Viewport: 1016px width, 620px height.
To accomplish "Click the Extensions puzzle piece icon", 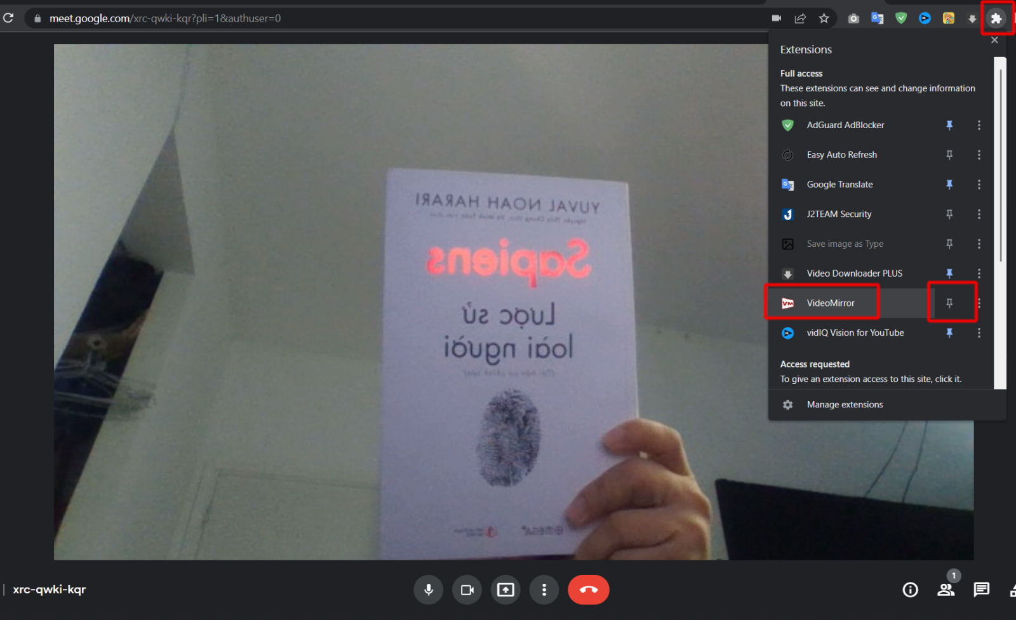I will pos(996,18).
